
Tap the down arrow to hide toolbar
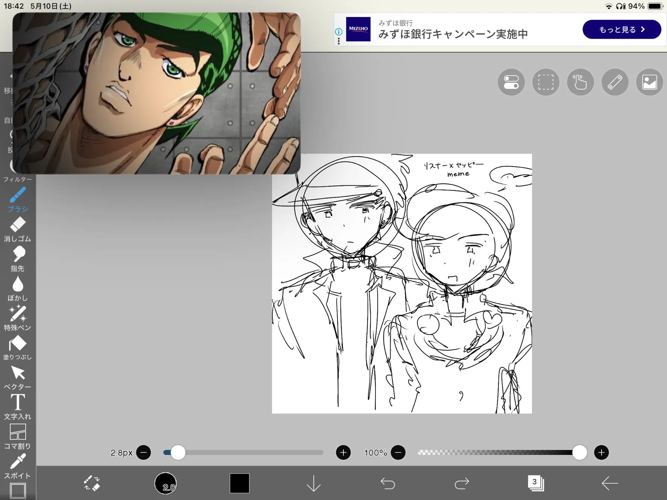(314, 483)
